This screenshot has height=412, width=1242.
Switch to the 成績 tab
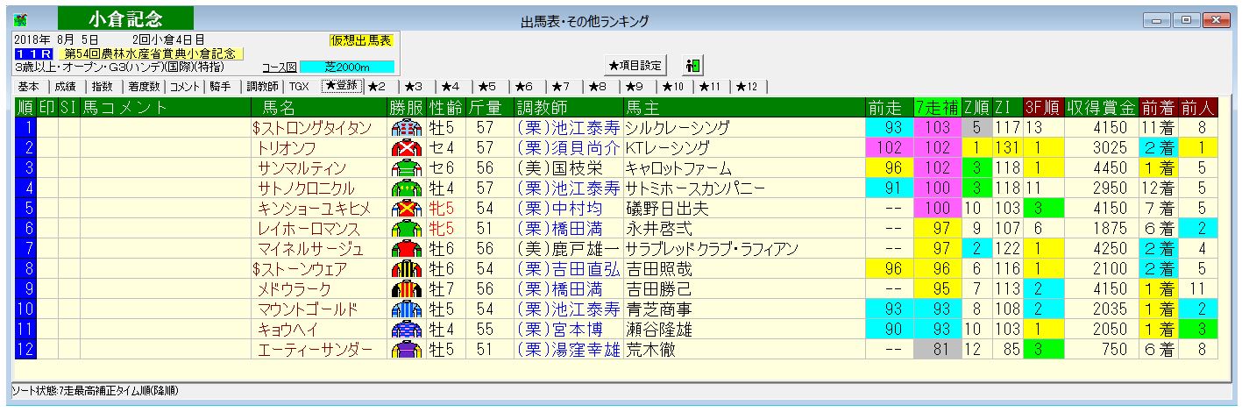(64, 86)
